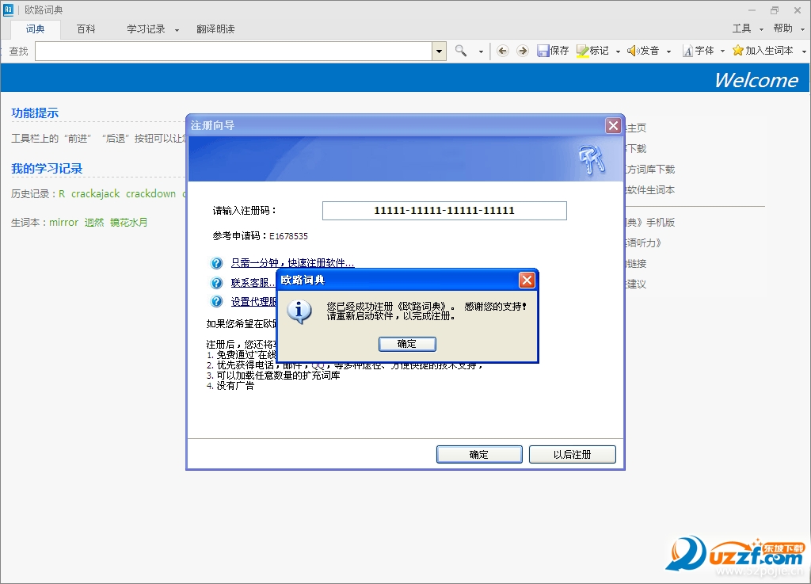
Task: Restore down the main window
Action: (775, 10)
